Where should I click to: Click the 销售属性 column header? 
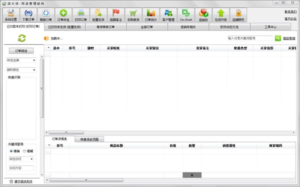(229, 146)
